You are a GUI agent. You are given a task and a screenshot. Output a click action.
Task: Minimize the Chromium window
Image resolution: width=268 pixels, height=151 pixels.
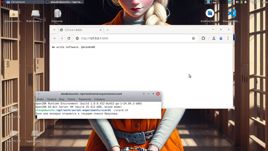point(213,30)
